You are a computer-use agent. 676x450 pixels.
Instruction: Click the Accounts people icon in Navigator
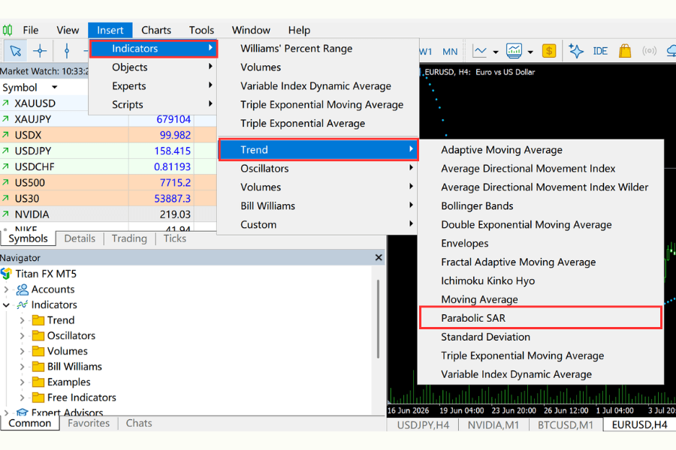click(22, 289)
